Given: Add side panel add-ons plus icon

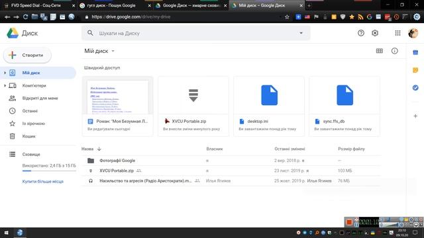Looking at the screenshot, I should coord(415,116).
